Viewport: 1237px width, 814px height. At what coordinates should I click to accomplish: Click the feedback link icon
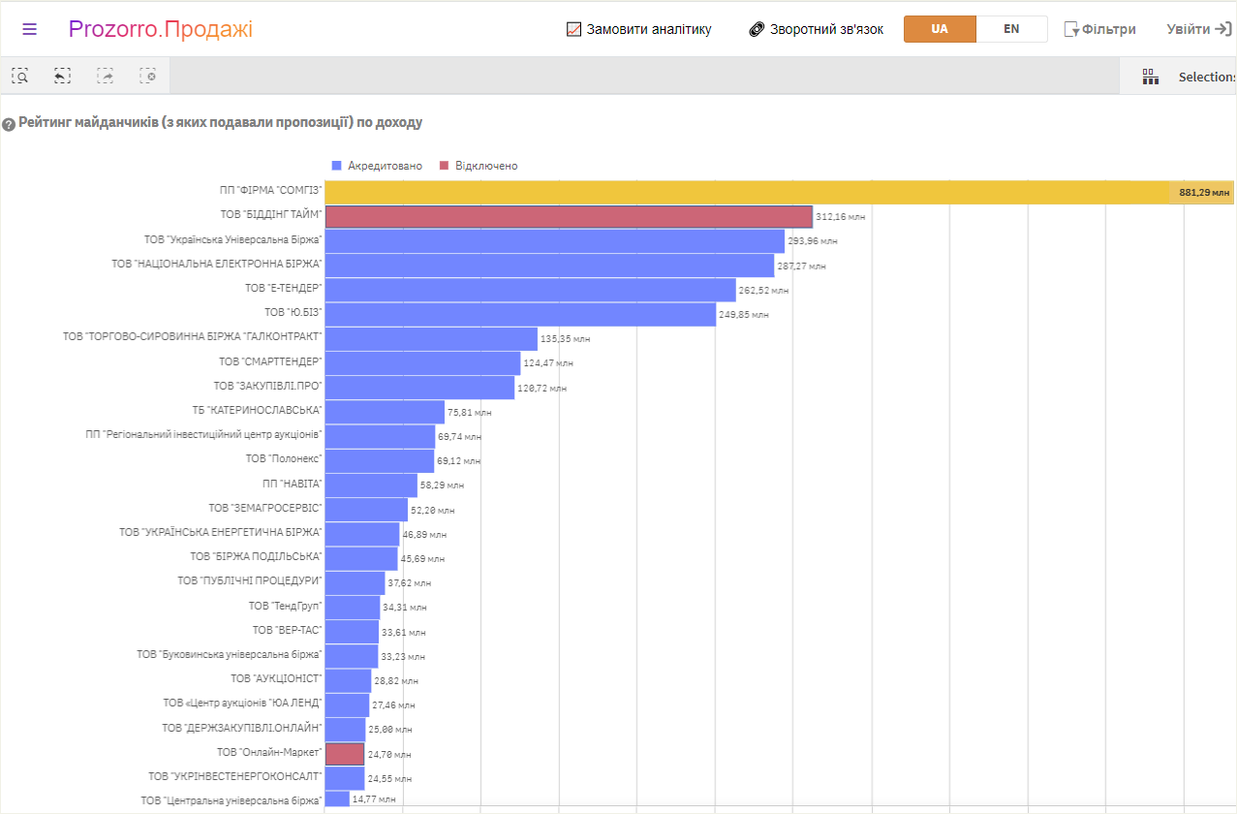pos(757,29)
